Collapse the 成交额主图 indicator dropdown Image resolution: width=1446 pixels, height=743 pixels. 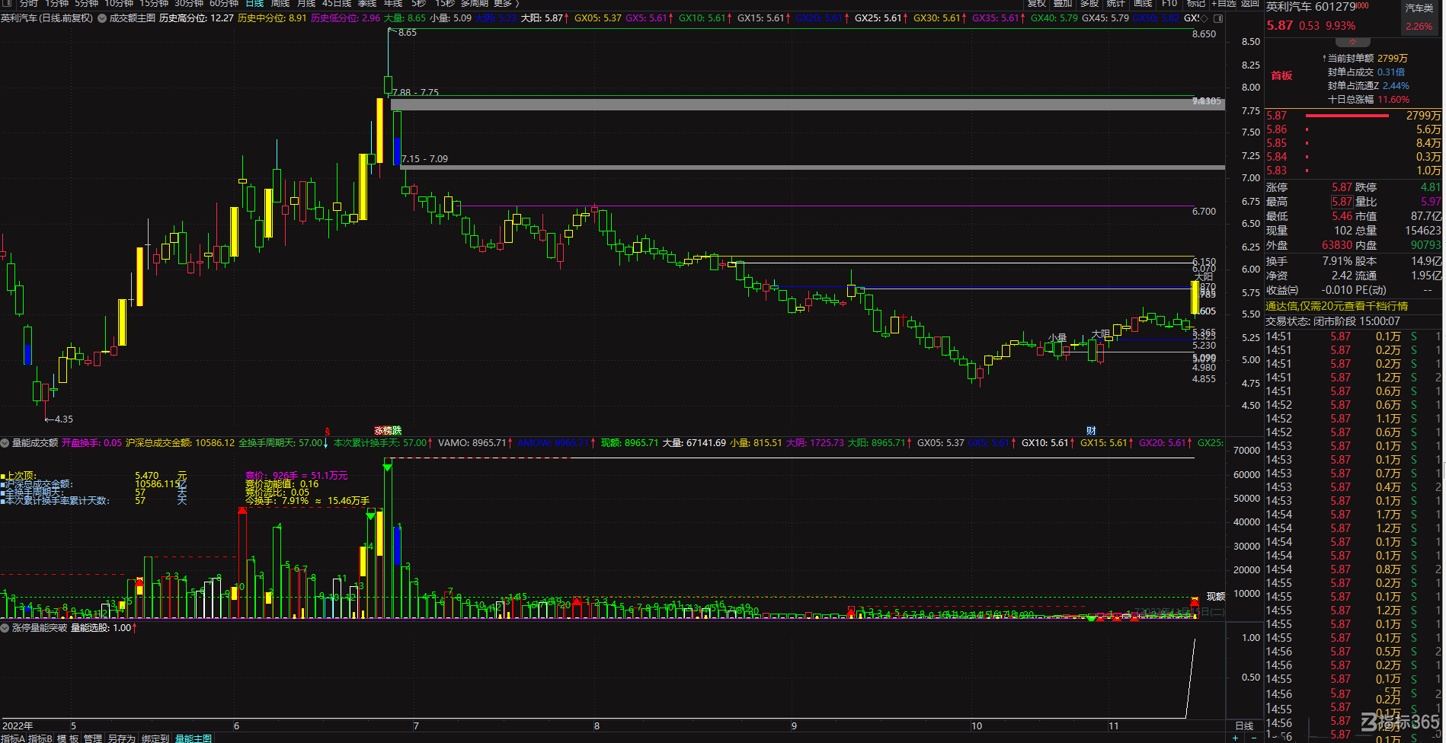102,18
